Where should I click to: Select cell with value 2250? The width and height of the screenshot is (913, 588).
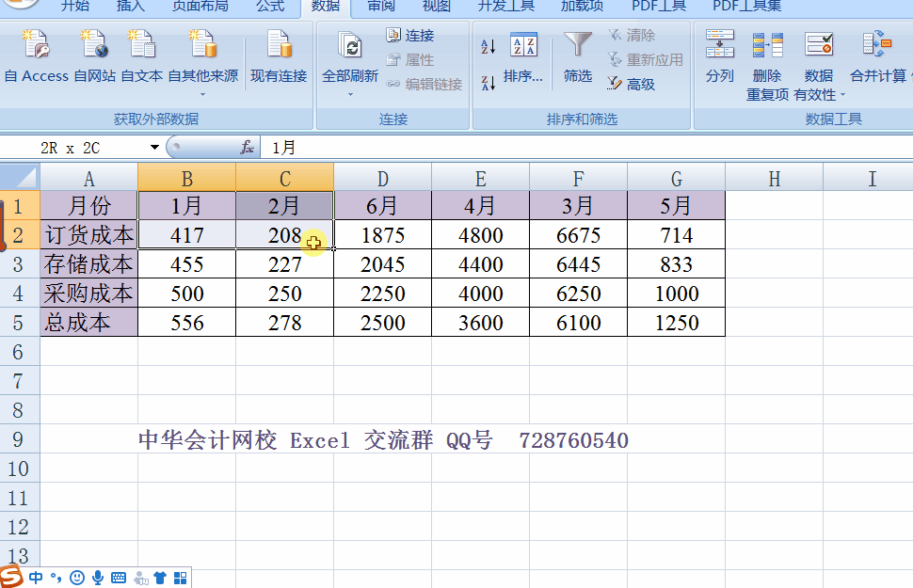(382, 294)
